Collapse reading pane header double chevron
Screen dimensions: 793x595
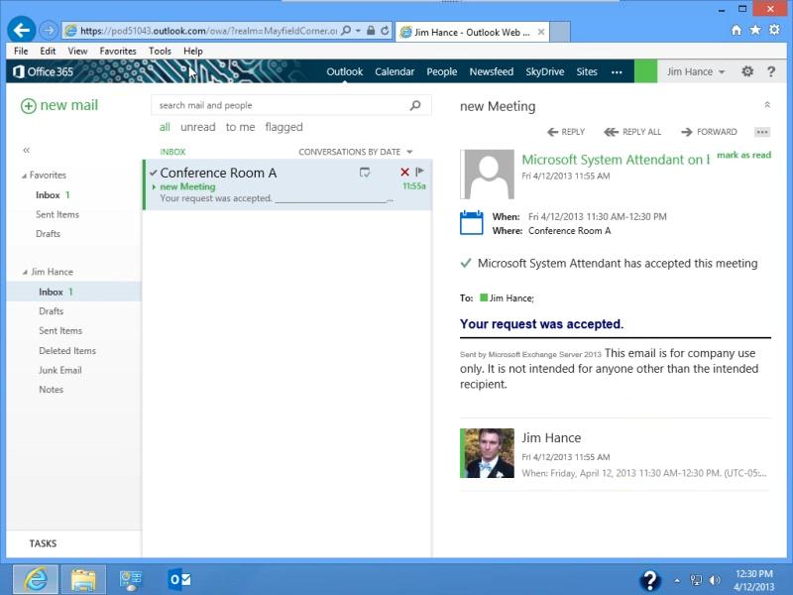click(767, 105)
